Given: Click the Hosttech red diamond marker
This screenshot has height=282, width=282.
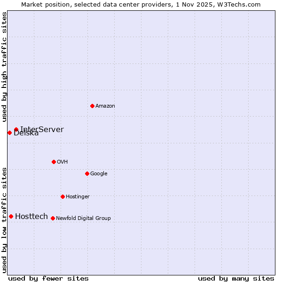Looking at the screenshot, I should tap(11, 216).
